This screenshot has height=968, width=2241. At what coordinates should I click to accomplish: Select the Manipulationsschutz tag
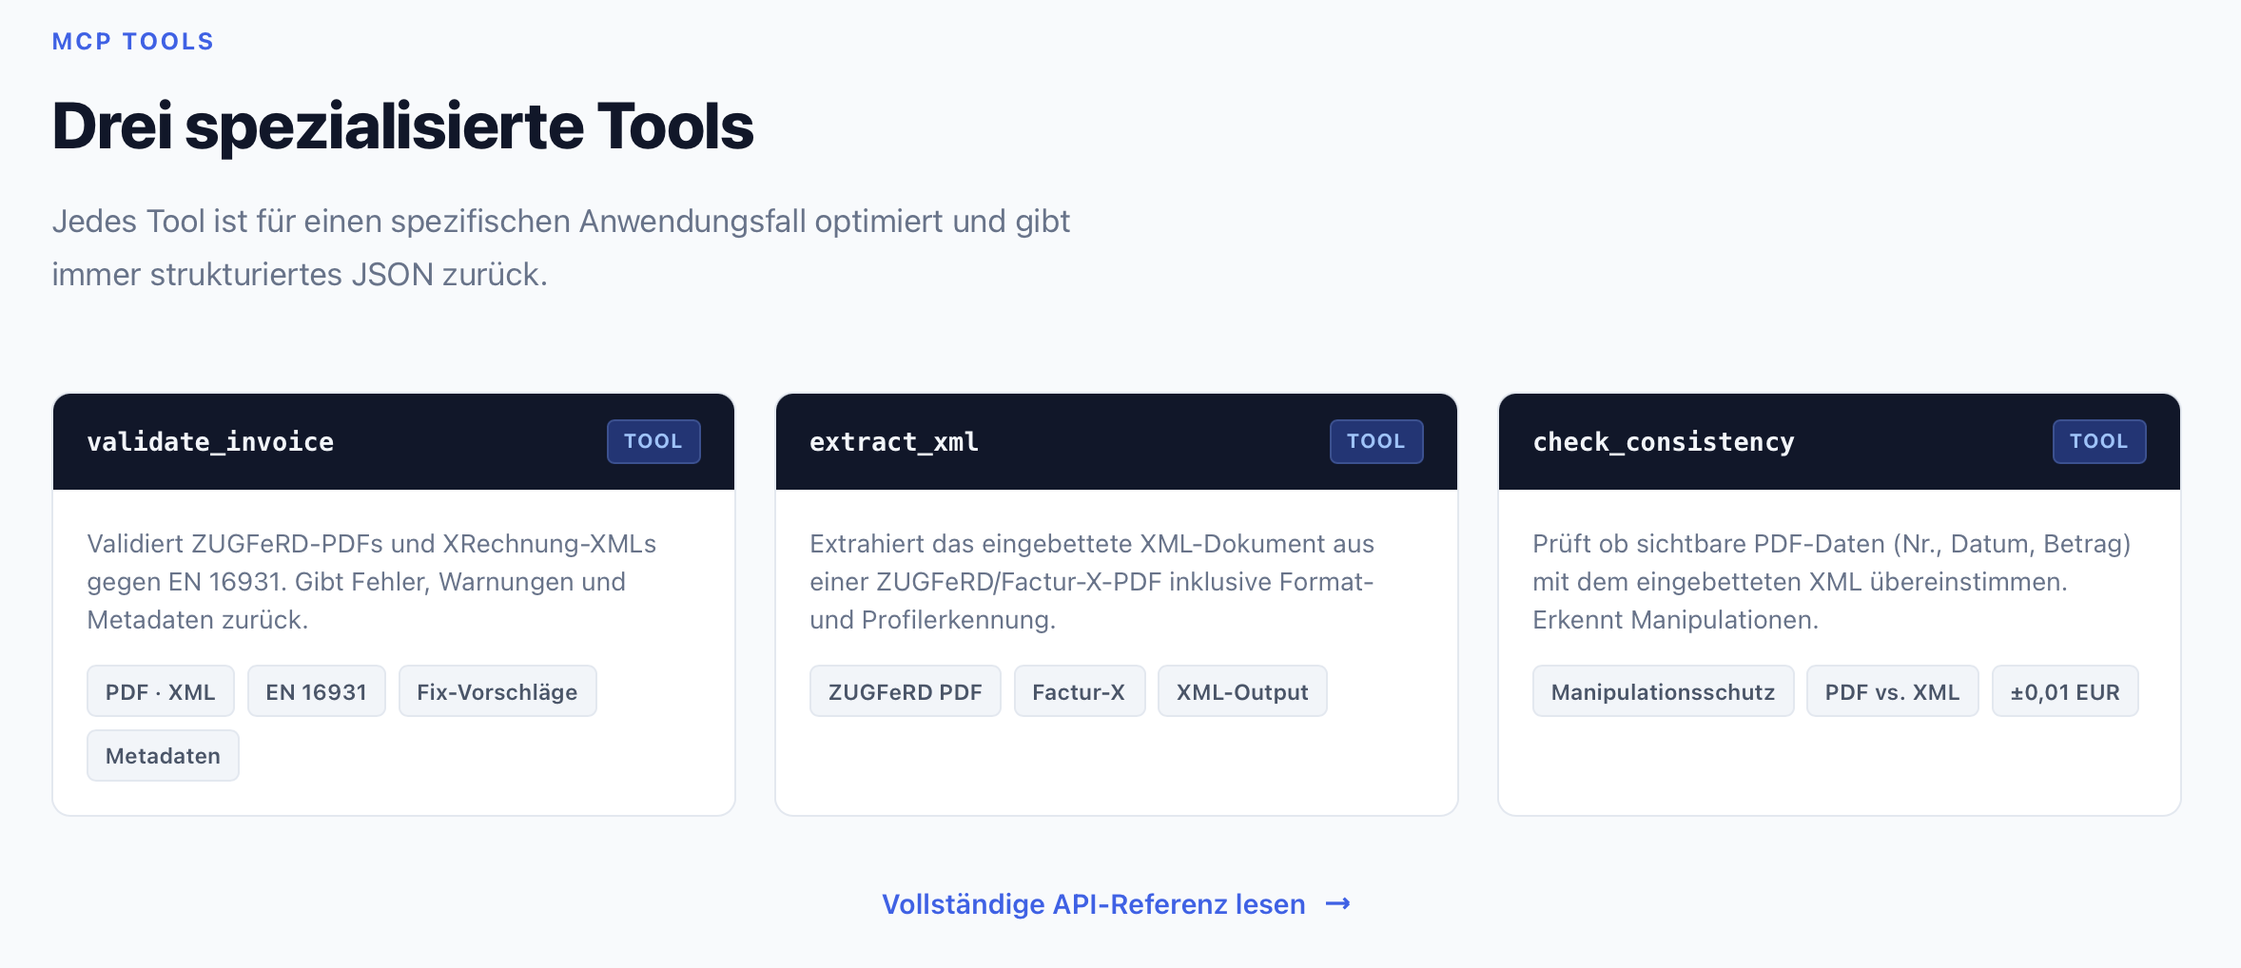click(1663, 691)
